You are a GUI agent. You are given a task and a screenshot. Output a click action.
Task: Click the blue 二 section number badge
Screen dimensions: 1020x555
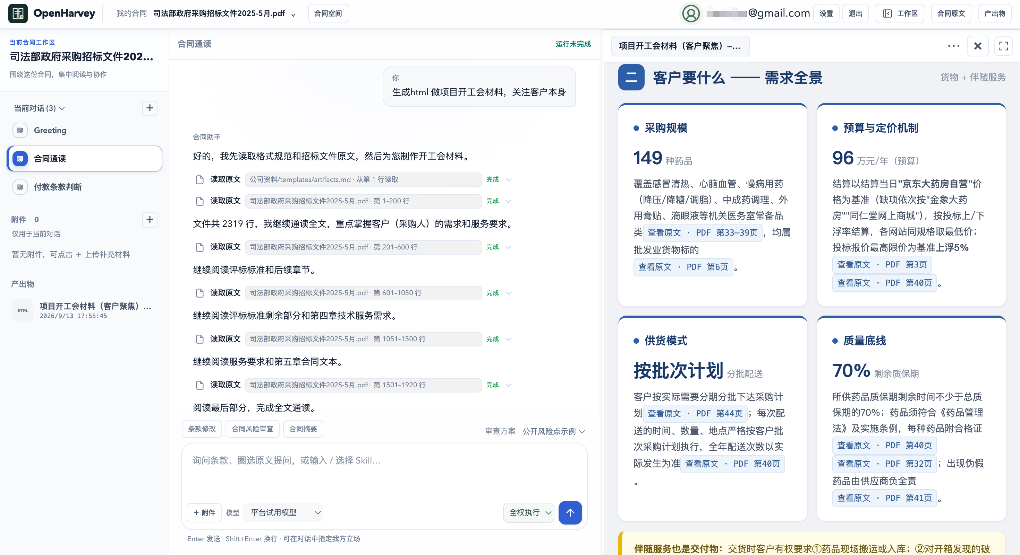click(x=631, y=78)
